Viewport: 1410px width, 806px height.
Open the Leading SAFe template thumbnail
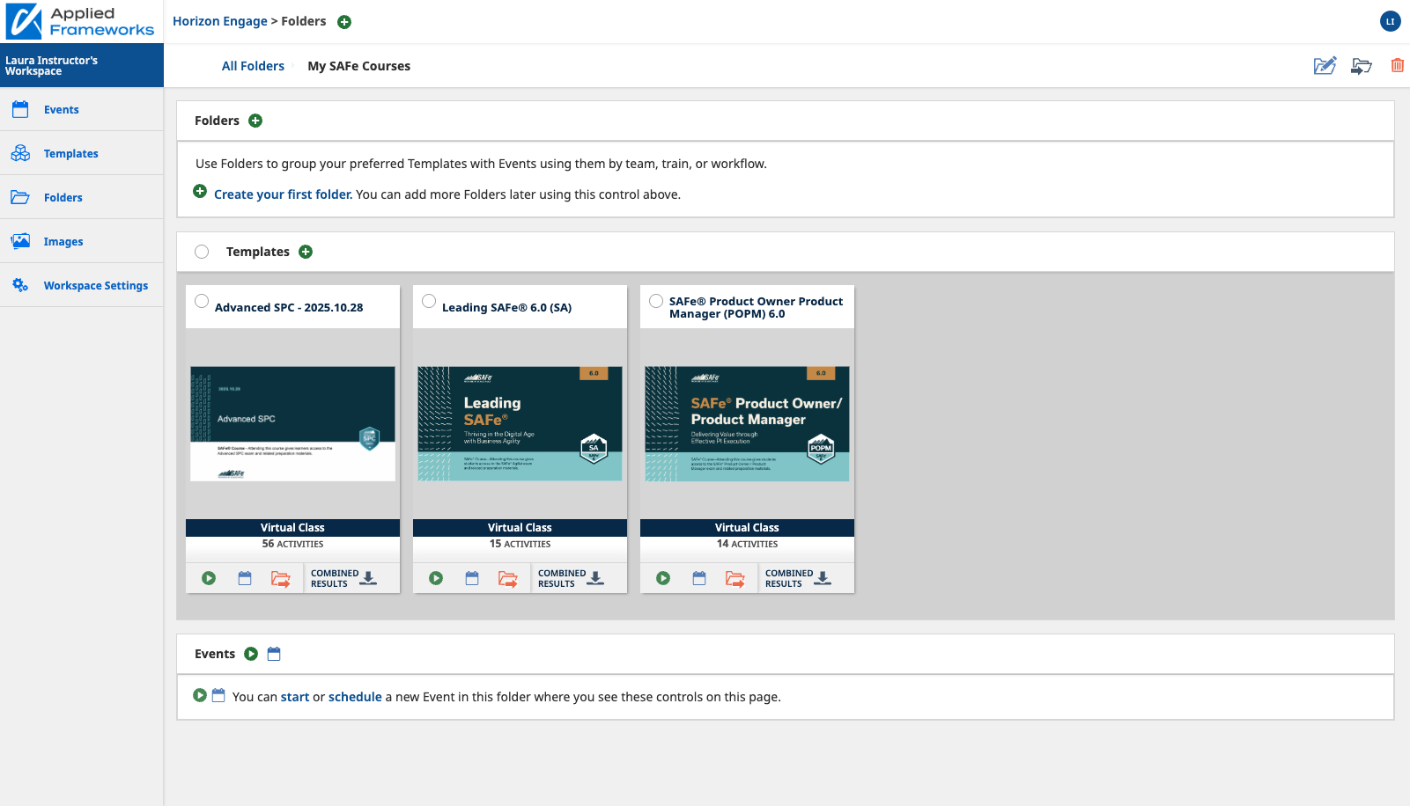point(520,423)
